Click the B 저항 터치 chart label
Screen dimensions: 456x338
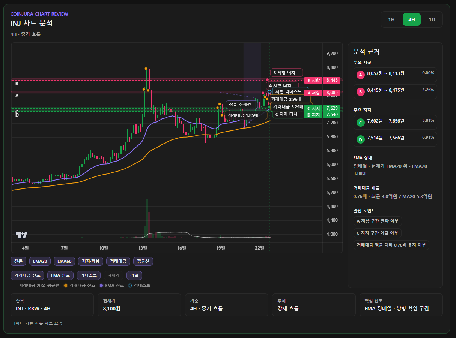[286, 72]
